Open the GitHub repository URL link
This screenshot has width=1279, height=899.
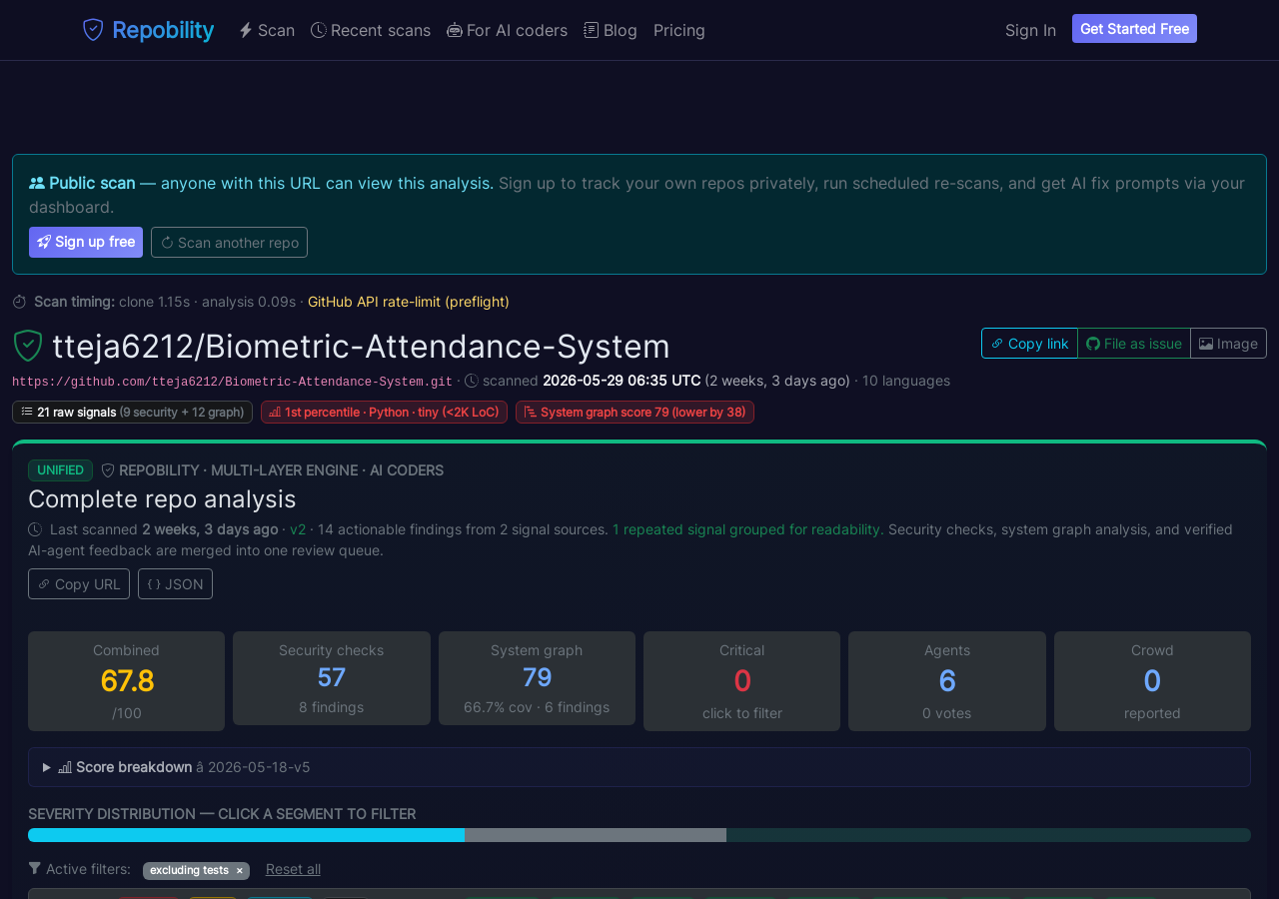point(232,382)
